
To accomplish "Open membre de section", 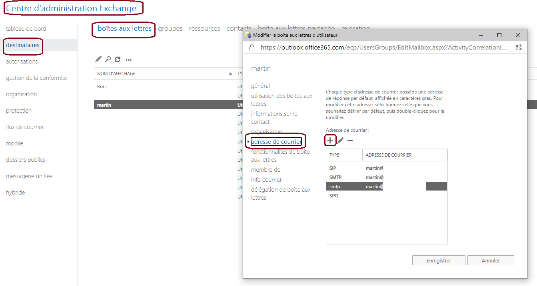I will [x=266, y=170].
